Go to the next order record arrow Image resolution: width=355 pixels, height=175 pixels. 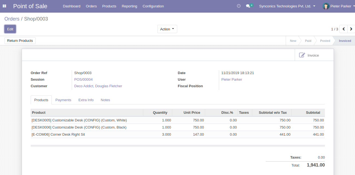351,29
